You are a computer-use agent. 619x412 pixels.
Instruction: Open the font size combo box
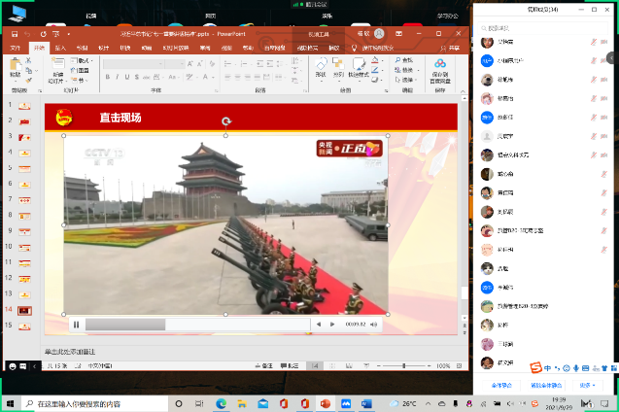pyautogui.click(x=175, y=64)
